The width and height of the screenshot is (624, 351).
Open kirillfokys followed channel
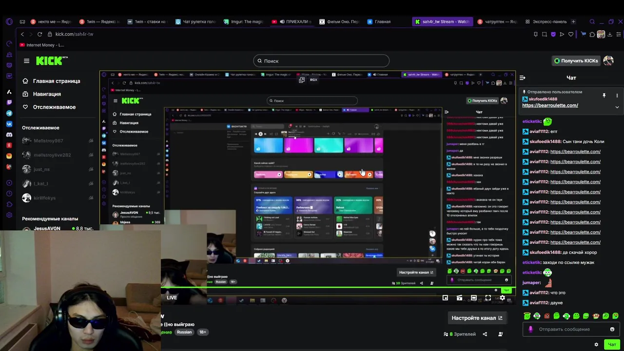coord(58,198)
